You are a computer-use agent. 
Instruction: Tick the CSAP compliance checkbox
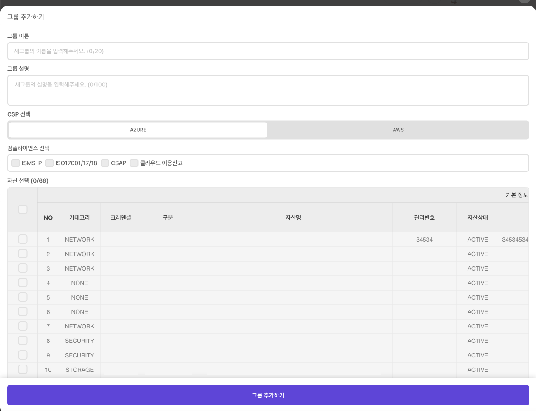(105, 163)
